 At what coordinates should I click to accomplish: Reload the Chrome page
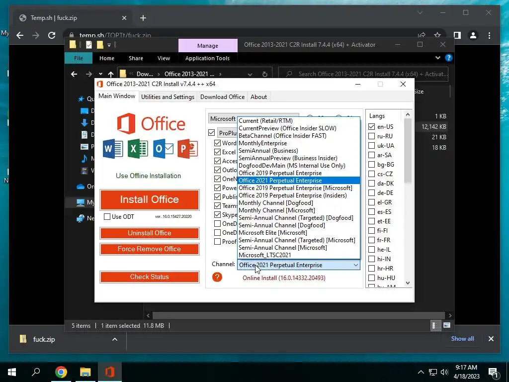point(52,35)
